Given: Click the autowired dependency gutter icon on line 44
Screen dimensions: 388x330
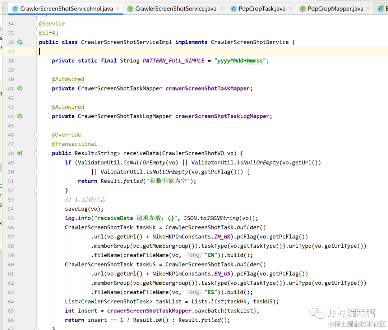Looking at the screenshot, I should click(20, 116).
